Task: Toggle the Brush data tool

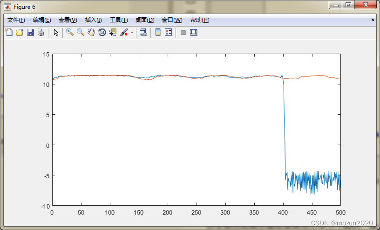Action: click(x=124, y=32)
